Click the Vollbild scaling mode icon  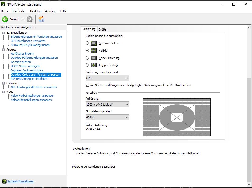[94, 51]
